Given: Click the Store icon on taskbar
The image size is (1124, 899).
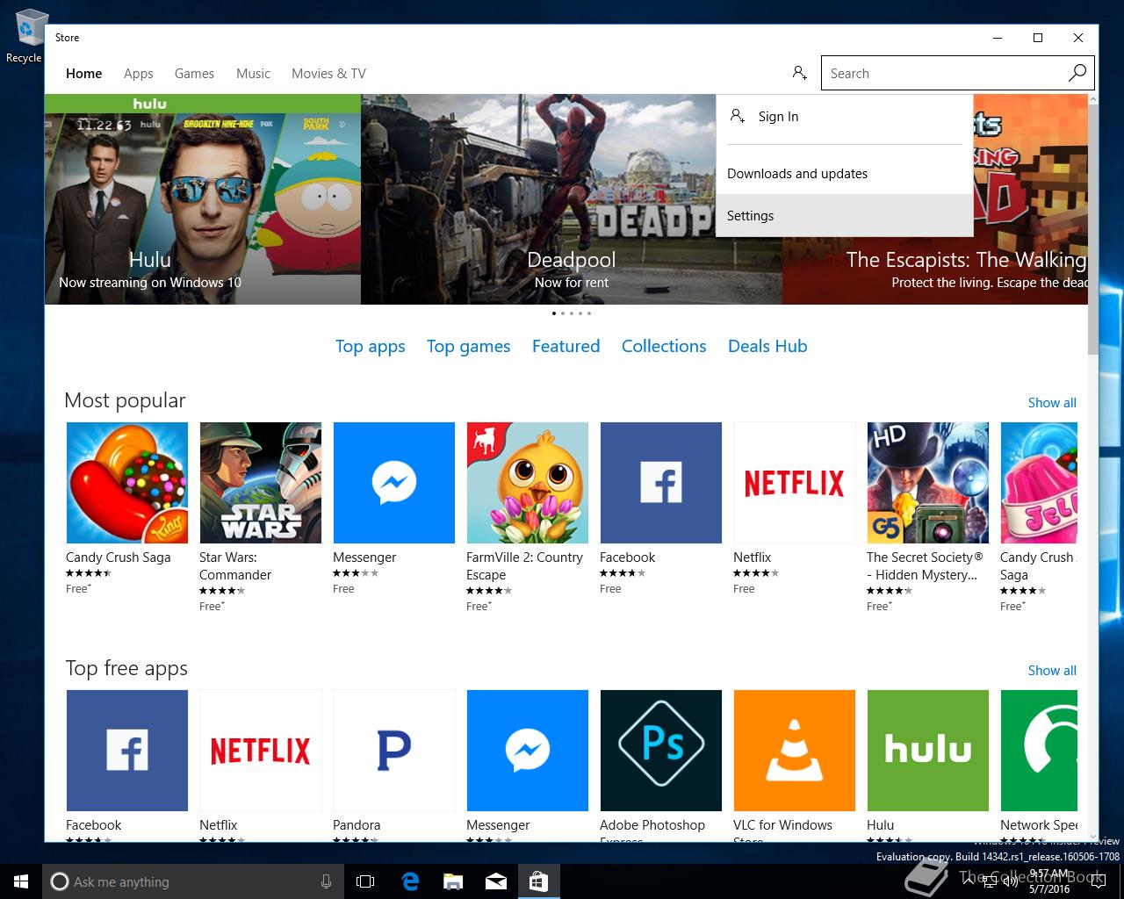Looking at the screenshot, I should (538, 881).
